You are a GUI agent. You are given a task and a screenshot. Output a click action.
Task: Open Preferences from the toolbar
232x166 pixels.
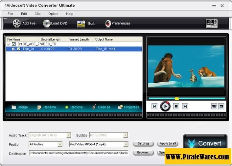[108, 23]
